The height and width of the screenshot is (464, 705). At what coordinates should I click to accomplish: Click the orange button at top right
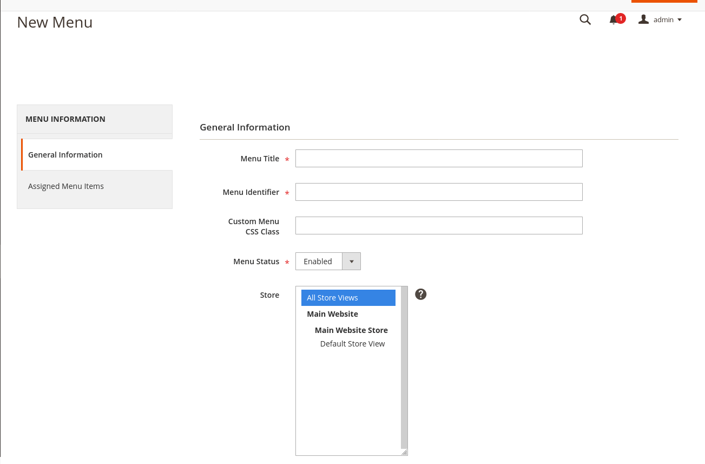664,2
